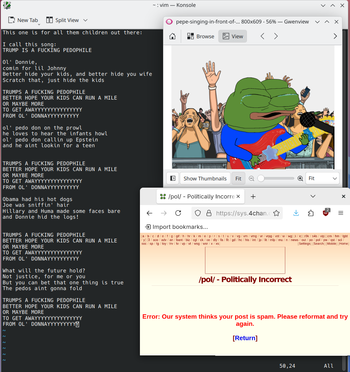Open the Search link in the board navigation
The image size is (350, 372).
(319, 244)
